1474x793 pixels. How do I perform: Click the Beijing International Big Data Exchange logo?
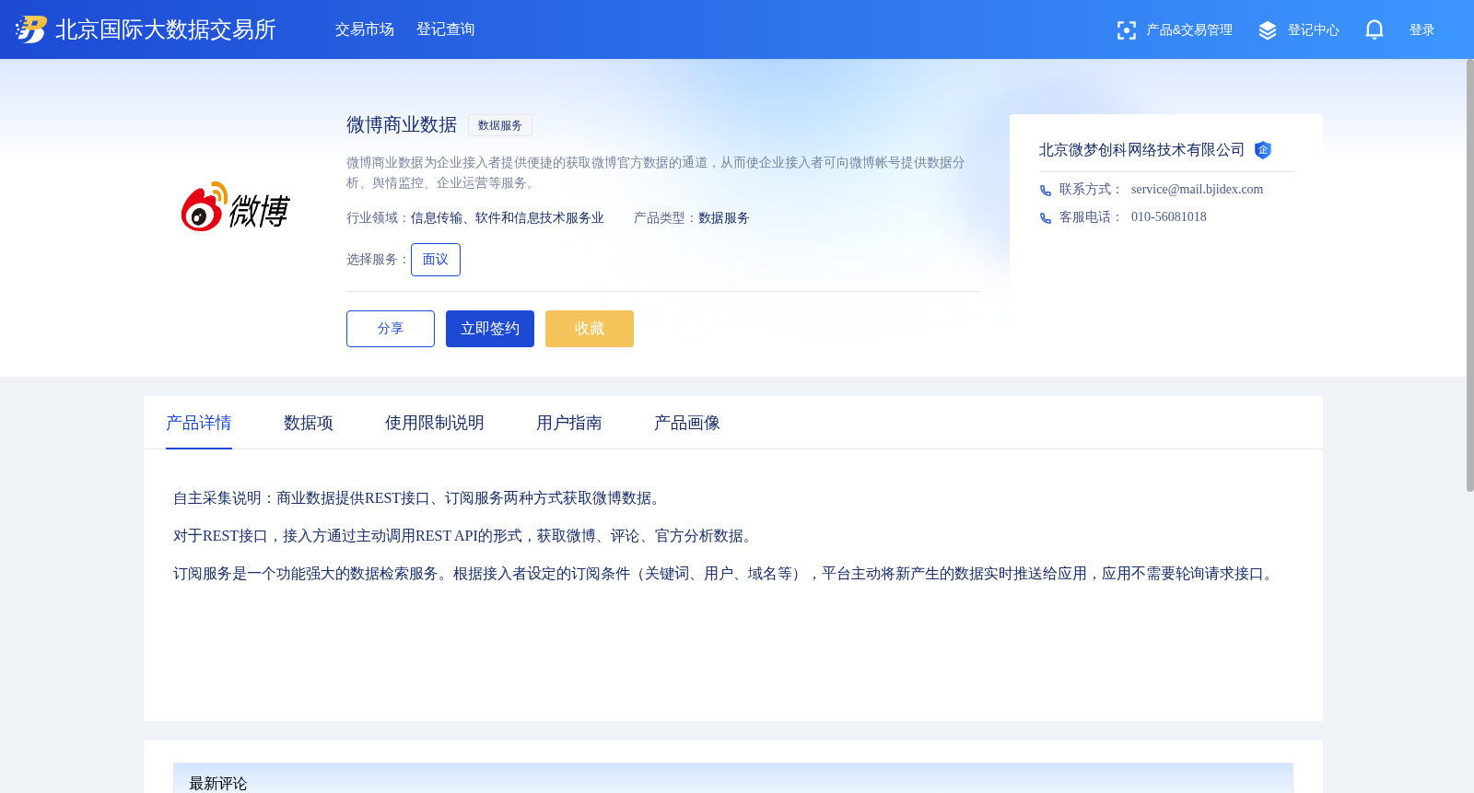pos(31,29)
